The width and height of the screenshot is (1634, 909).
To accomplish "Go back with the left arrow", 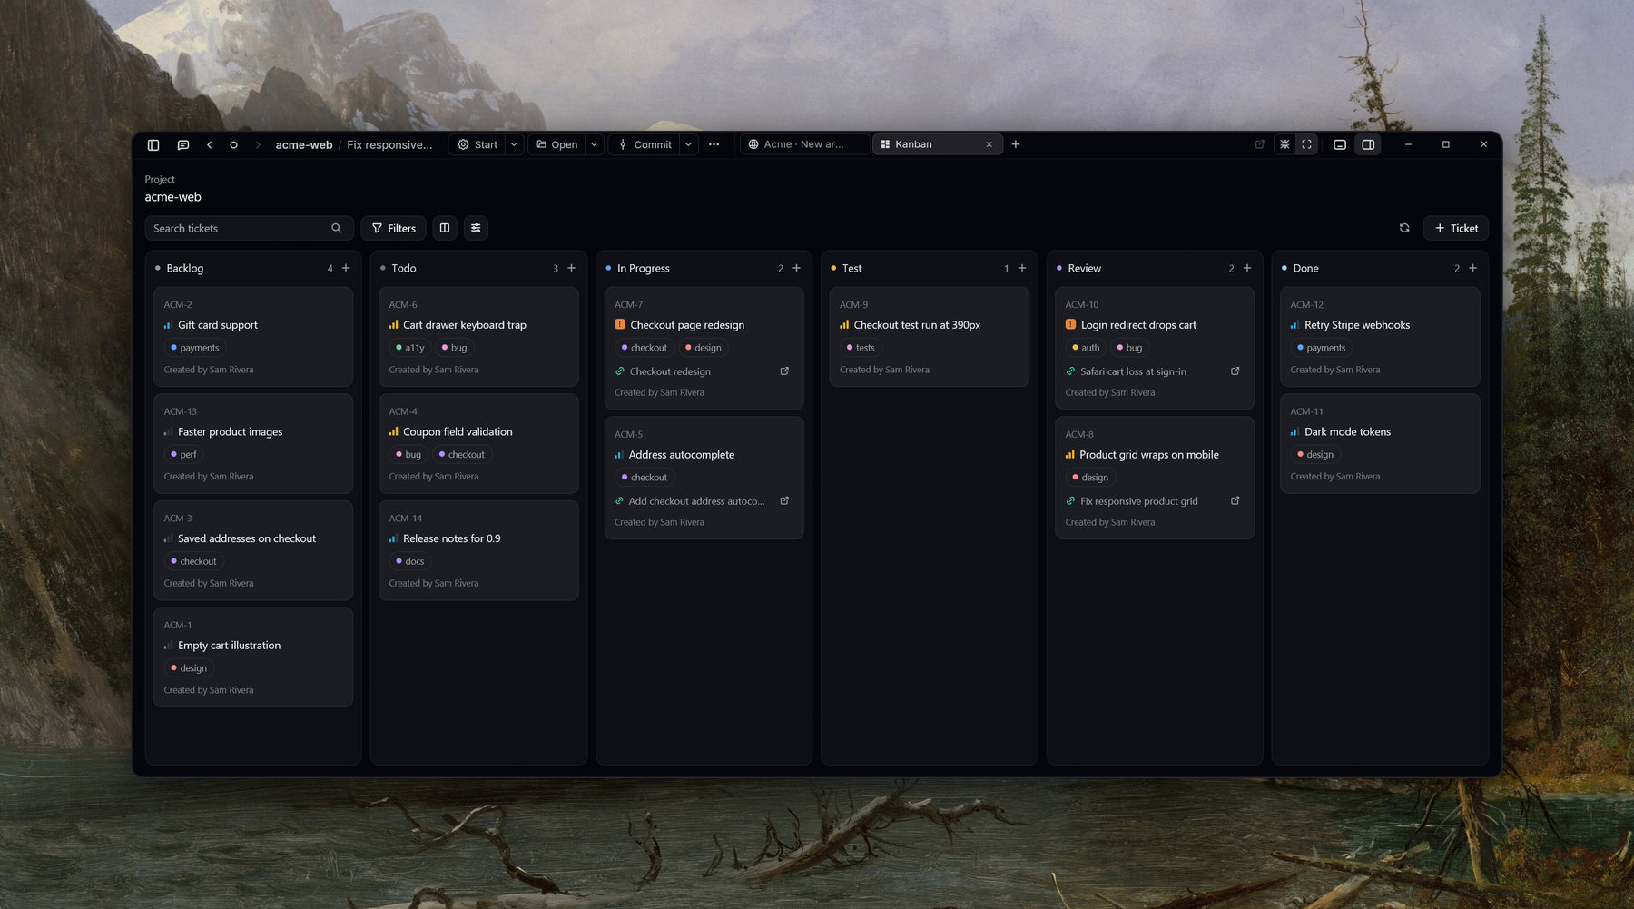I will click(x=210, y=144).
